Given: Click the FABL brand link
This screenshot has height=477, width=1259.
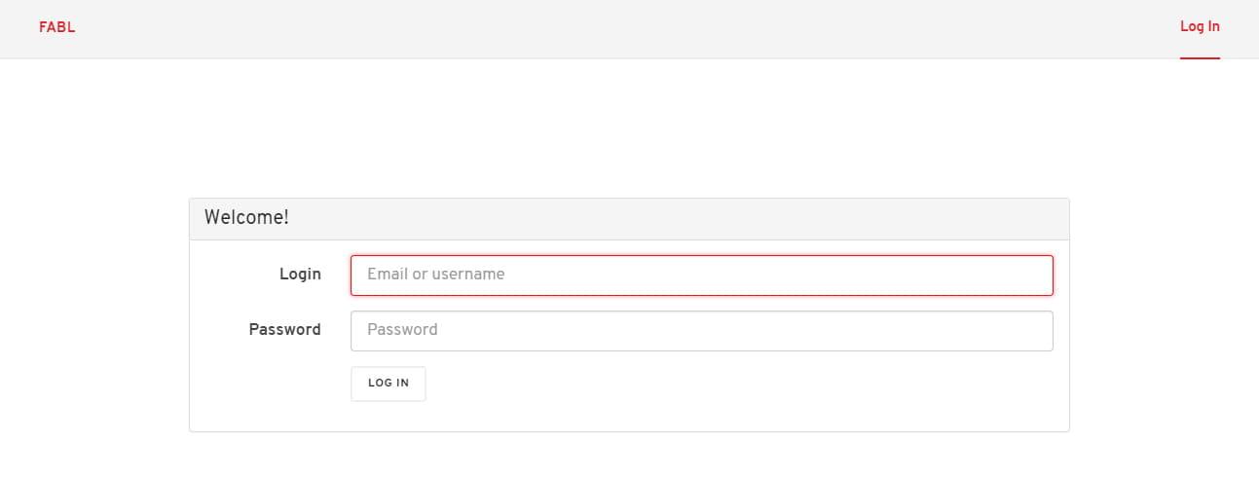Looking at the screenshot, I should 56,27.
